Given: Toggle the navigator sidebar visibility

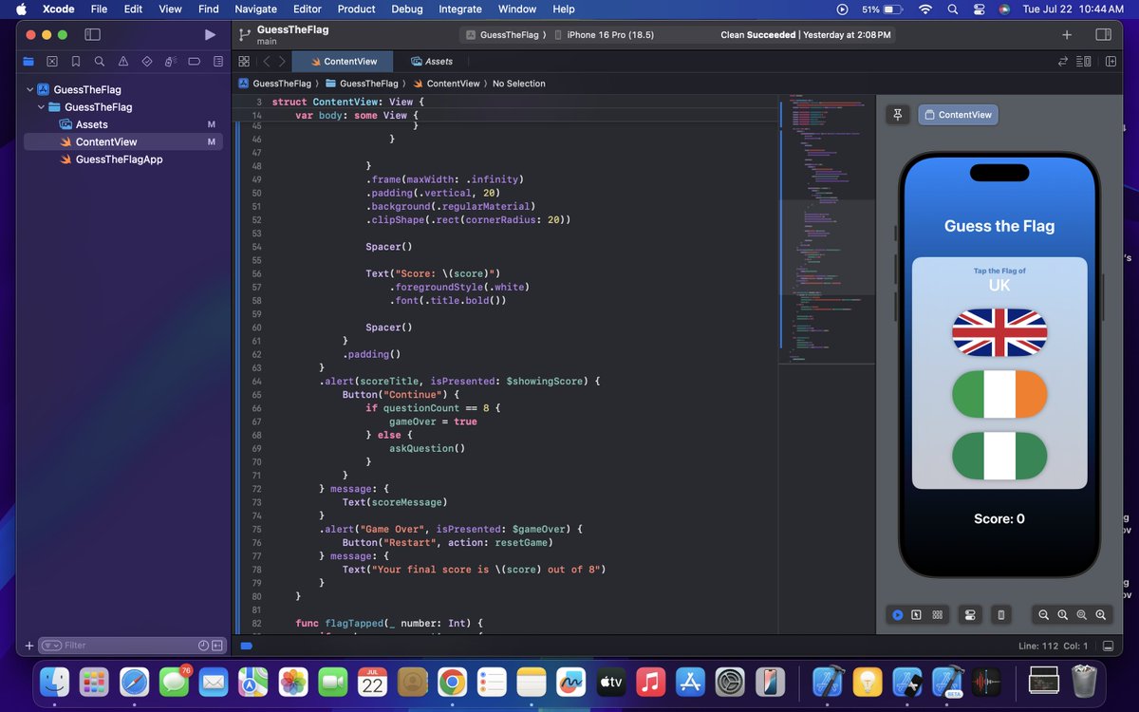Looking at the screenshot, I should (x=92, y=35).
